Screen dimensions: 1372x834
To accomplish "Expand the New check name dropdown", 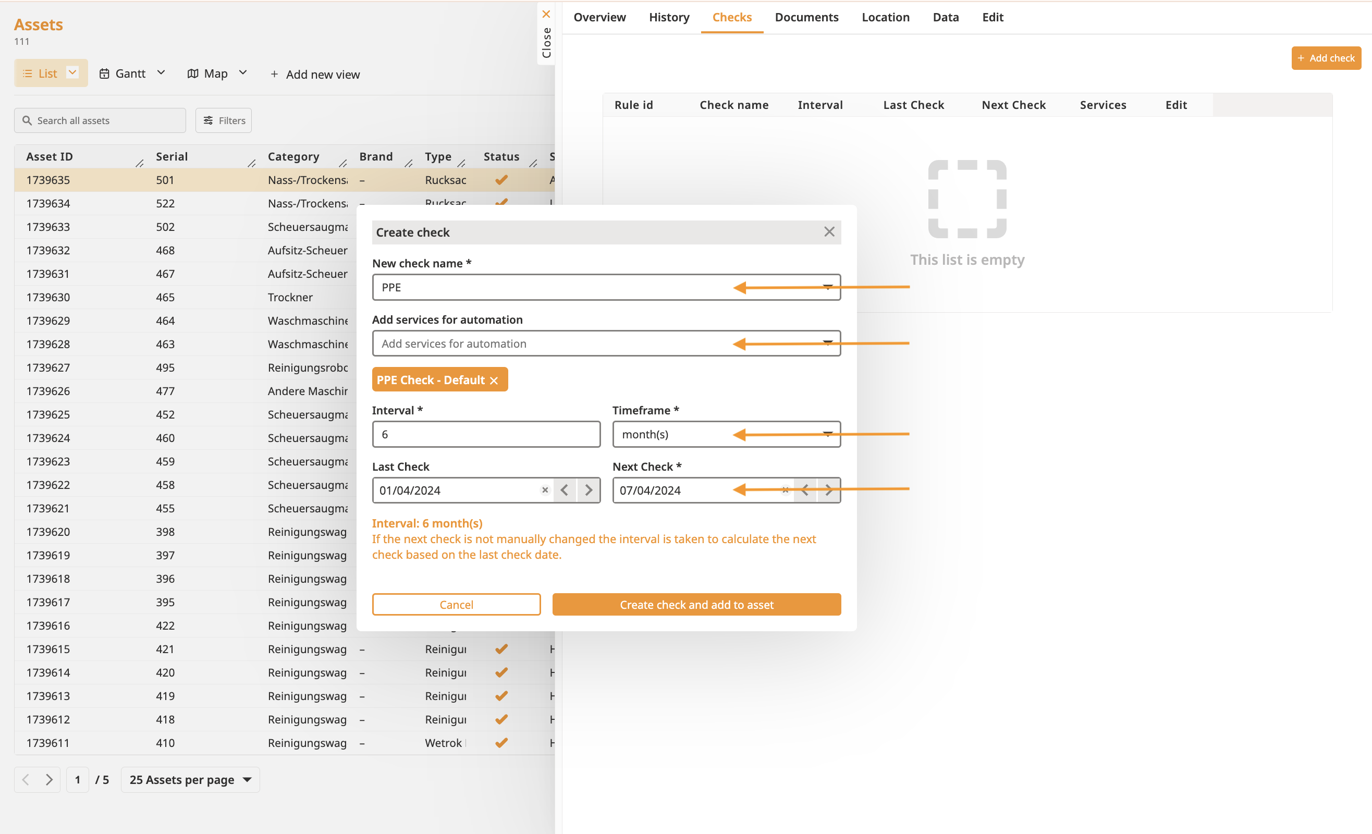I will coord(827,287).
